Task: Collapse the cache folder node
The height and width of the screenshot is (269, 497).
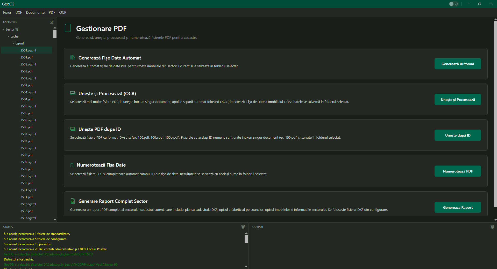Action: 9,36
